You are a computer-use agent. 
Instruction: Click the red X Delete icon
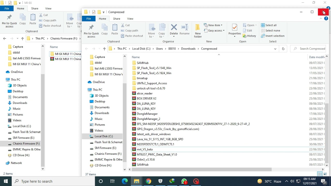tap(174, 27)
